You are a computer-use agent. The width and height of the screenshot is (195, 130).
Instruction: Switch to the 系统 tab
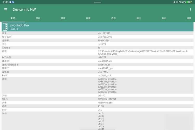[63, 18]
